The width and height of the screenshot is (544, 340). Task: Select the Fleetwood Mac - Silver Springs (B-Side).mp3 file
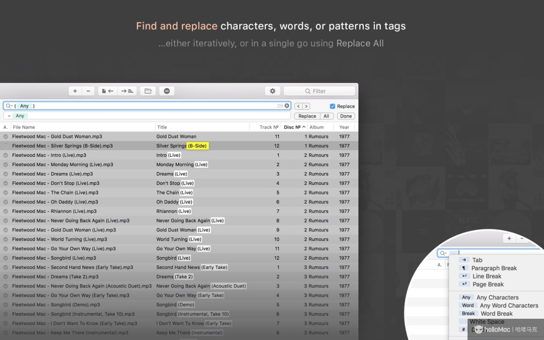(x=62, y=146)
